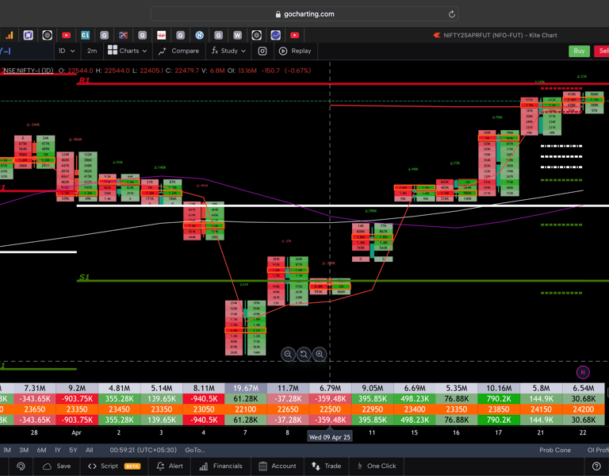Toggle the OI Profile overlay
The height and width of the screenshot is (476, 609).
[x=598, y=450]
